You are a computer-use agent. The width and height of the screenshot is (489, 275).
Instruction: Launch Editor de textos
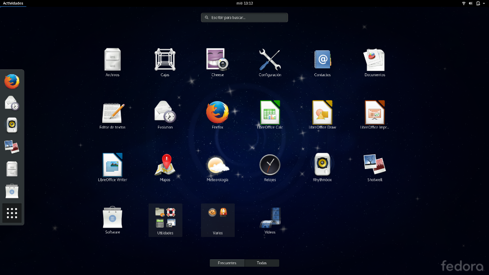click(x=112, y=115)
